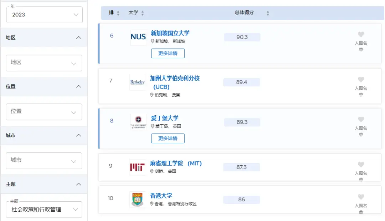Click the NUS university logo
This screenshot has height=221, width=385.
[138, 37]
